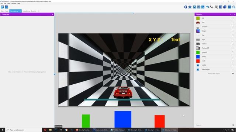This screenshot has height=132, width=236.
Task: Select the VARS object in list
Action: (215, 65)
